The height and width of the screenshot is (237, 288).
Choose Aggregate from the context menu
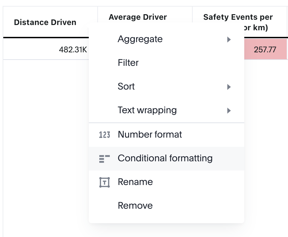tap(140, 39)
